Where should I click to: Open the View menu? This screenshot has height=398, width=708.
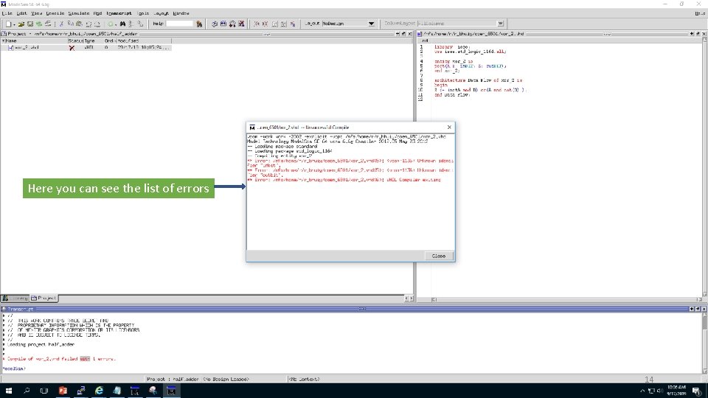(37, 13)
